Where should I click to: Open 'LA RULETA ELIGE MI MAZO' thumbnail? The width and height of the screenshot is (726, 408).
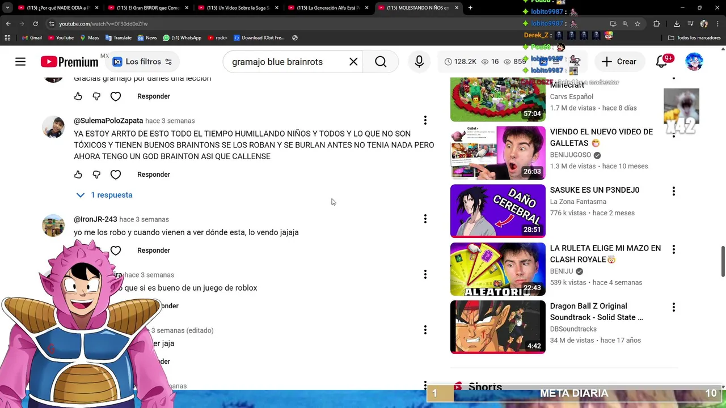(498, 269)
